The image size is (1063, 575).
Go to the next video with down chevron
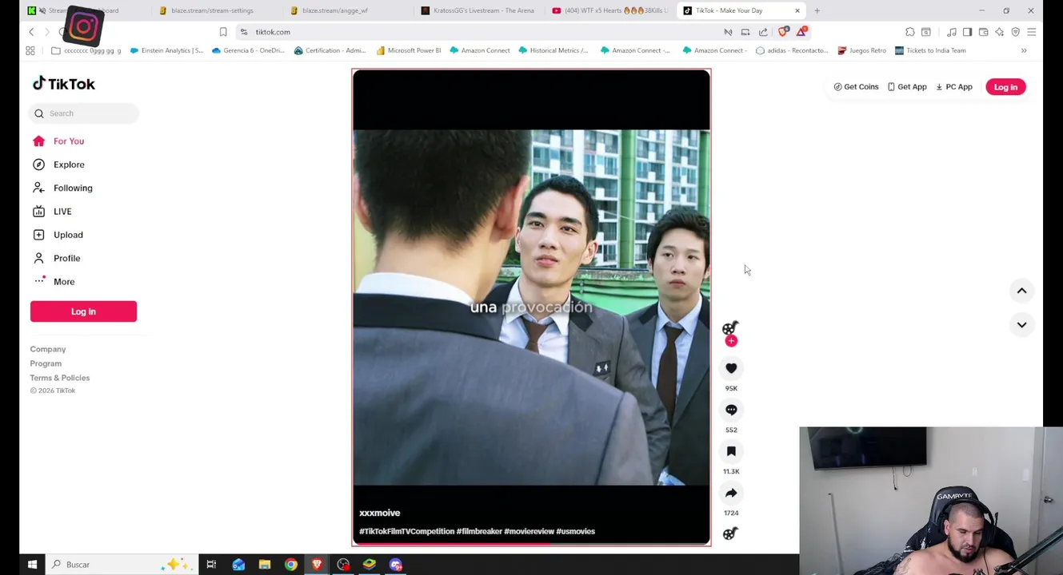click(1021, 324)
